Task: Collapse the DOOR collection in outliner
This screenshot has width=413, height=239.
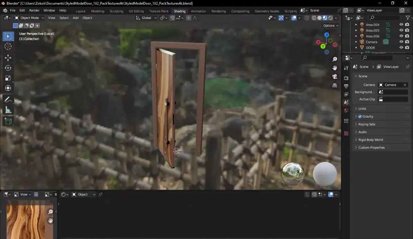Action: tap(356, 48)
